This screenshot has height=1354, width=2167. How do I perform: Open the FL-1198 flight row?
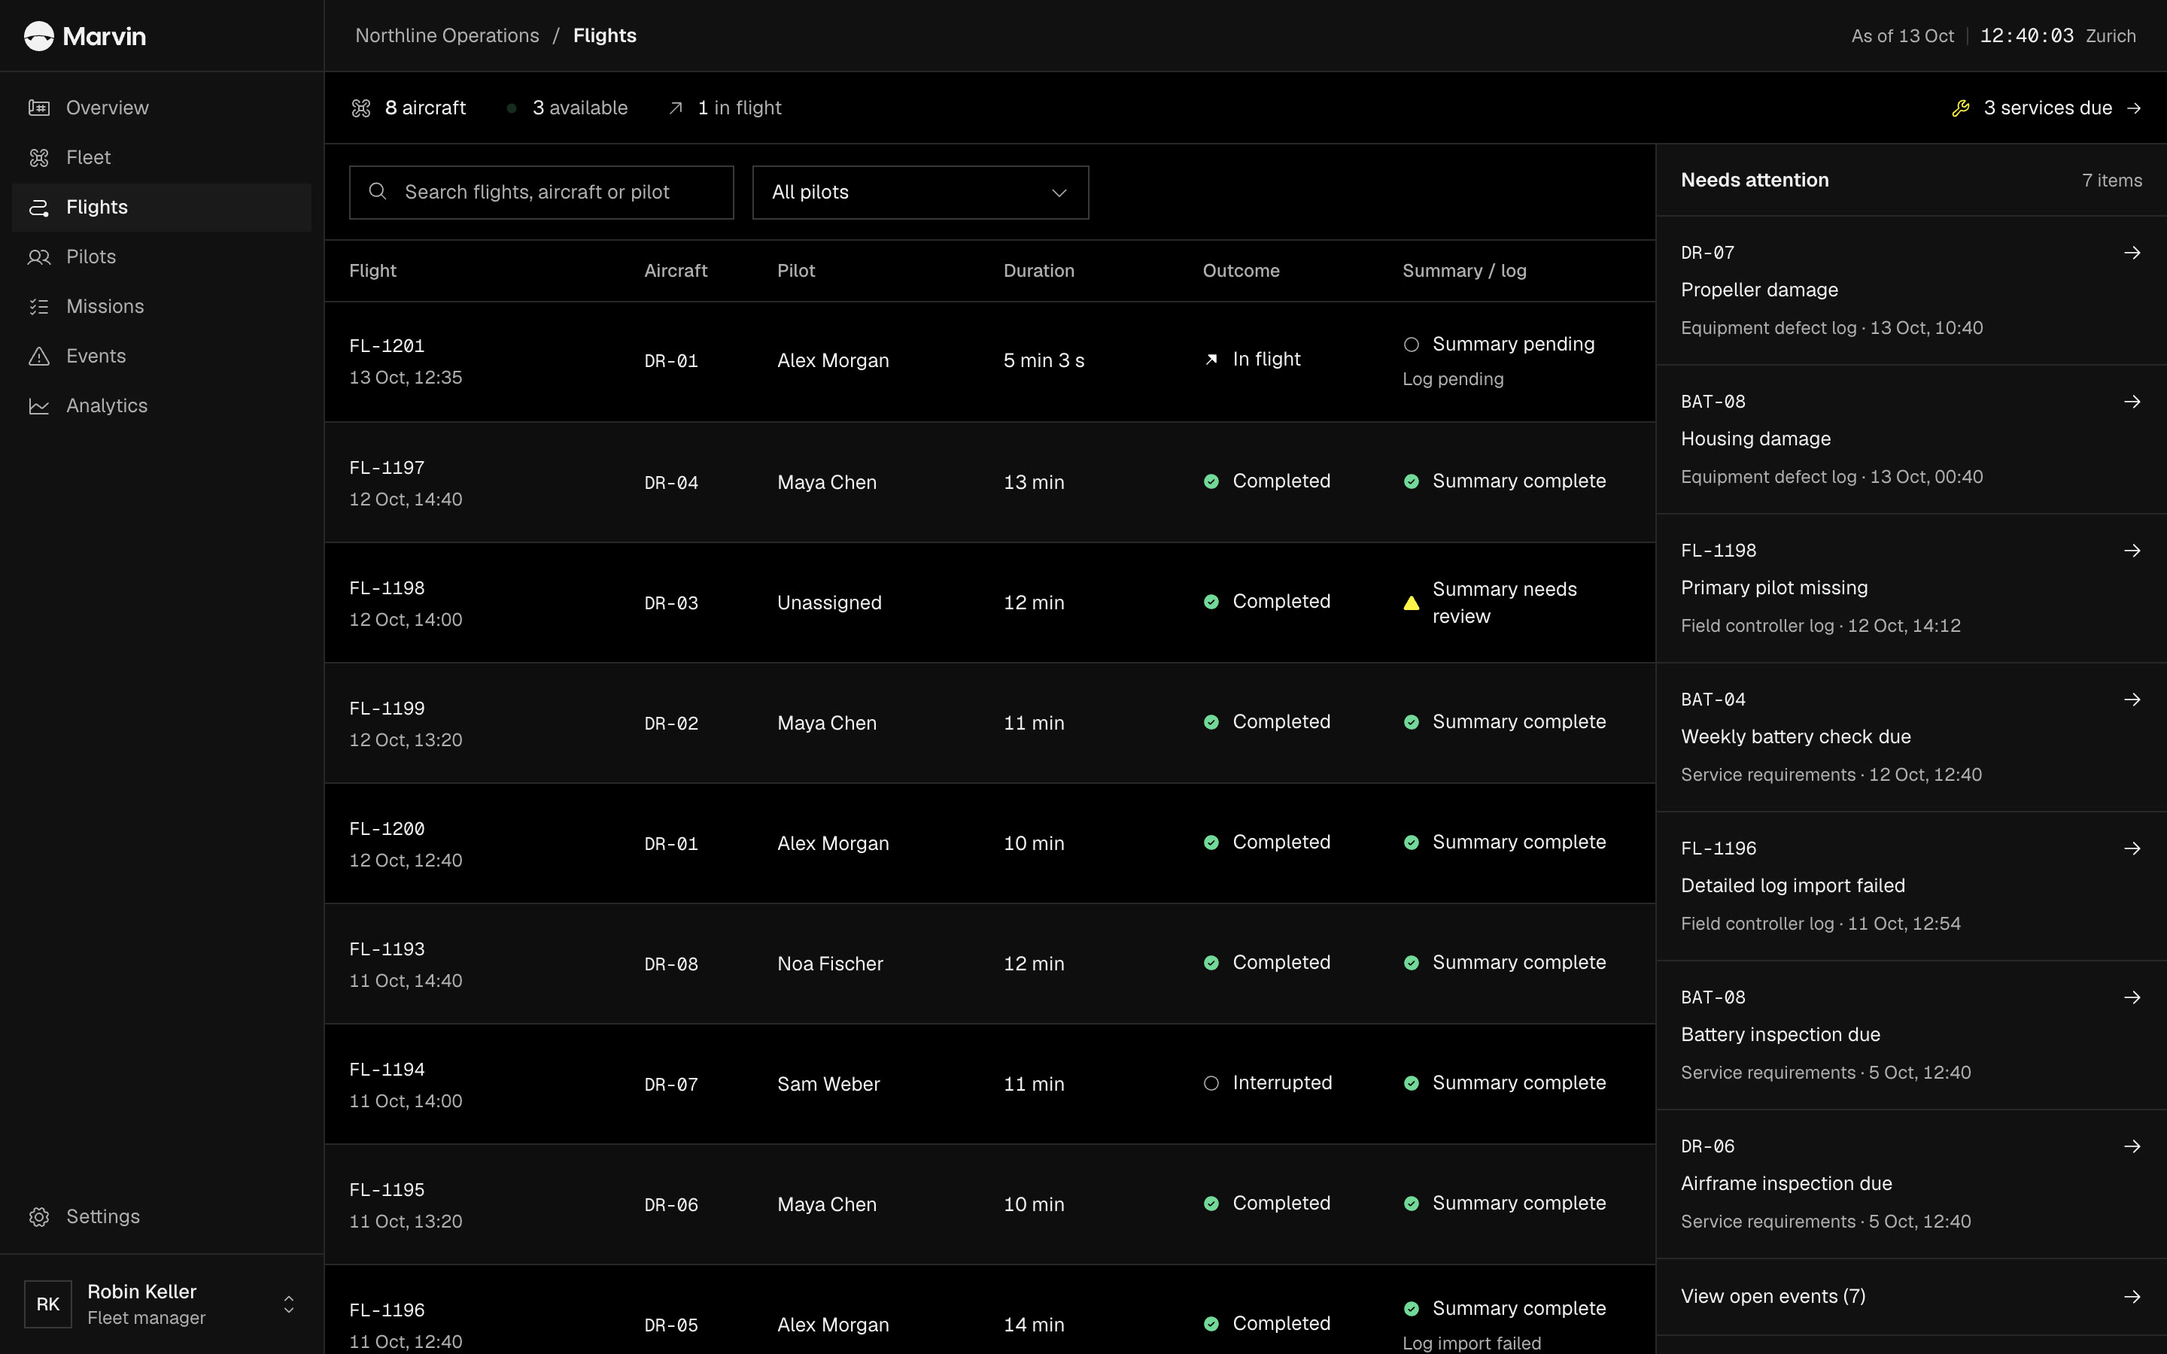989,603
